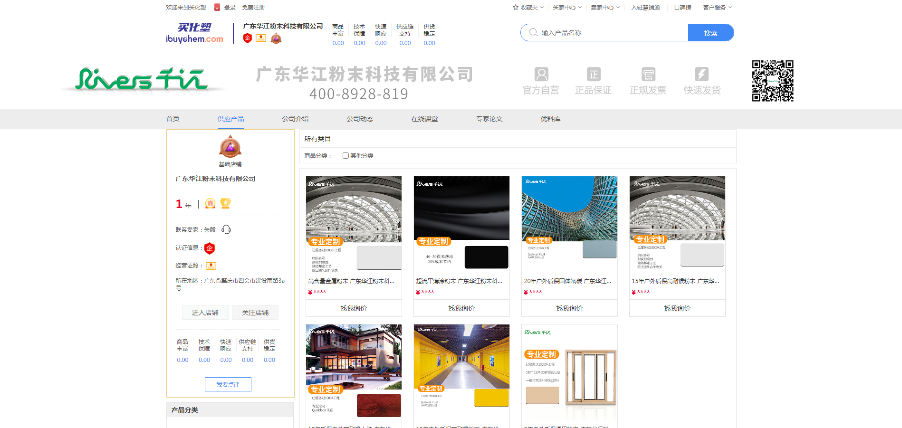Click the 产品分类 section header
This screenshot has height=428, width=902.
[230, 410]
